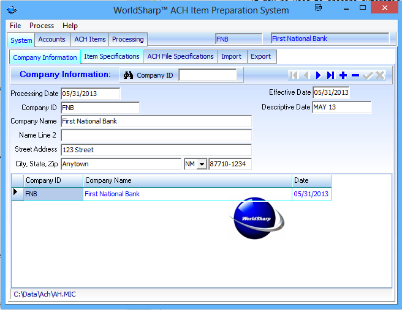Viewport: 402px width, 310px height.
Task: Add a new company record plus icon
Action: [343, 75]
